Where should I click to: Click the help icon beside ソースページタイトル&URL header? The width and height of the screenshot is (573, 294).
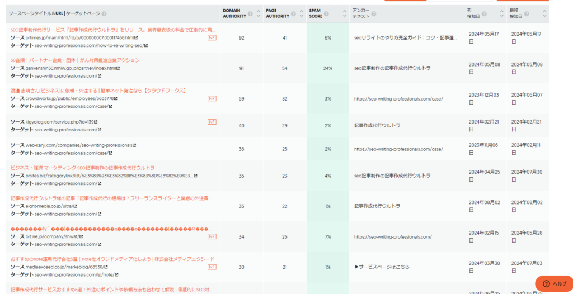pos(104,14)
